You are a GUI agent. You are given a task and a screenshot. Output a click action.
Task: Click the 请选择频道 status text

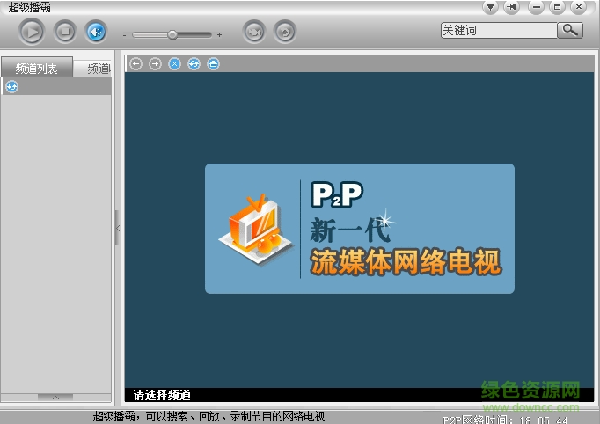(x=162, y=395)
